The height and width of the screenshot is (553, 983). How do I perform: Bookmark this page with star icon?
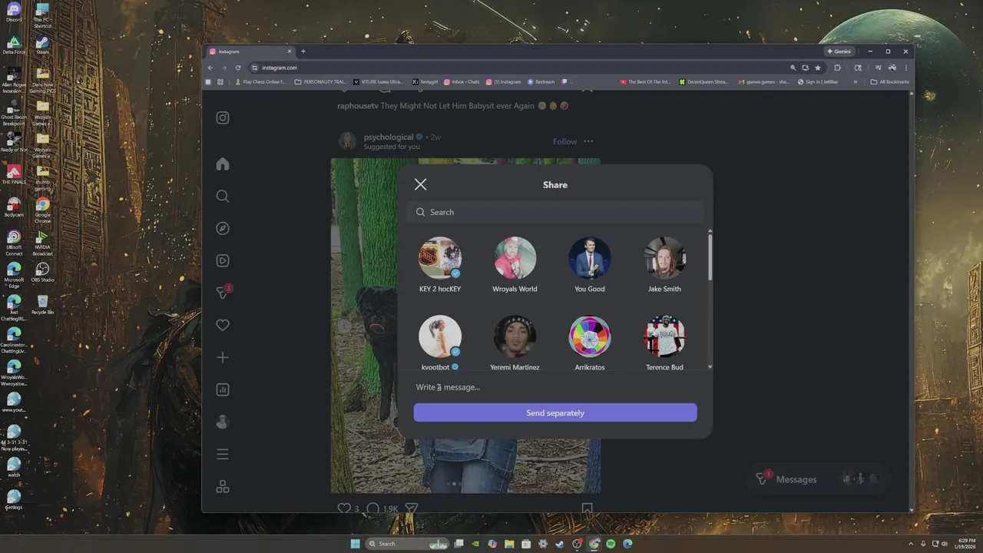coord(818,68)
